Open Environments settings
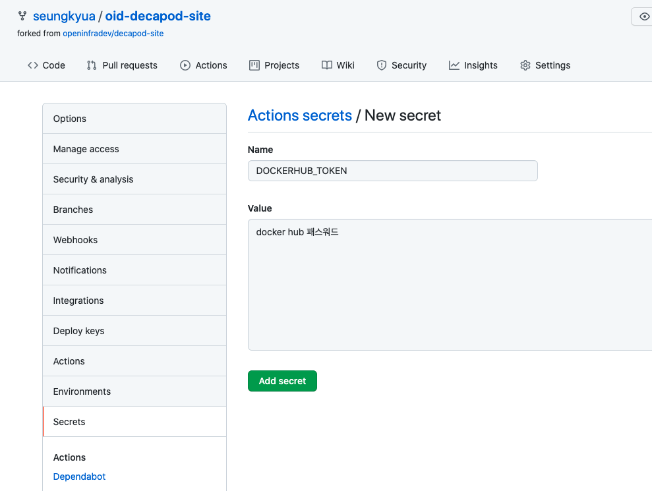The height and width of the screenshot is (491, 652). click(134, 391)
